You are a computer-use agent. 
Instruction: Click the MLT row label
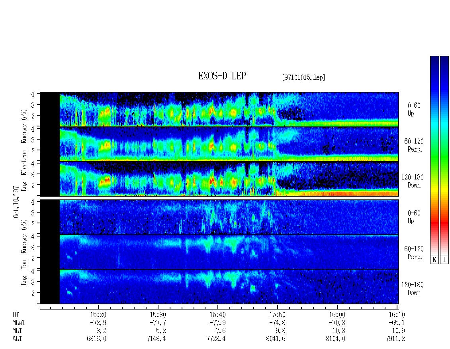17,331
